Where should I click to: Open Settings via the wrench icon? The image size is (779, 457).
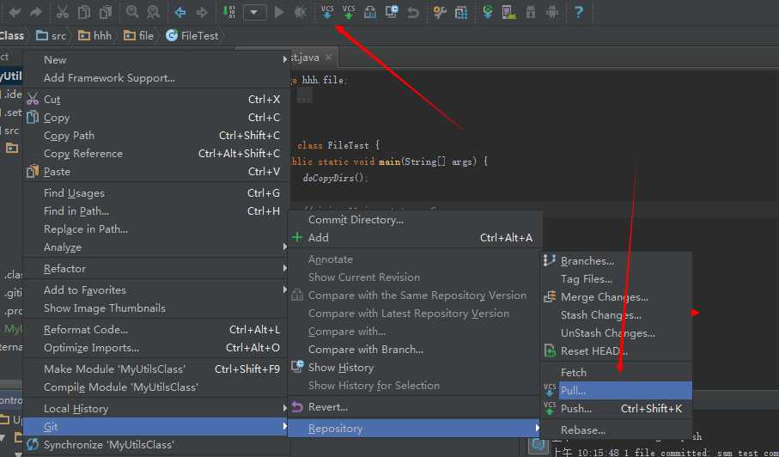point(440,12)
